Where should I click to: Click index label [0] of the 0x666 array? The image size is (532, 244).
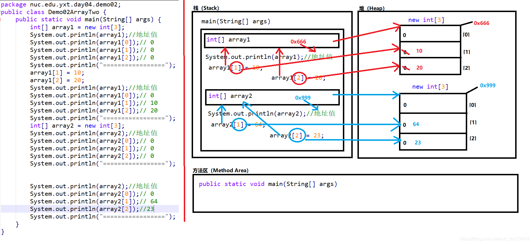(466, 34)
